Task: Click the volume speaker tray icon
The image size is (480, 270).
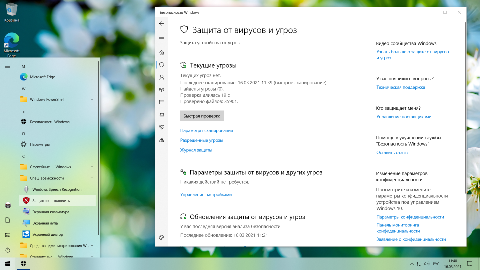Action: click(427, 264)
